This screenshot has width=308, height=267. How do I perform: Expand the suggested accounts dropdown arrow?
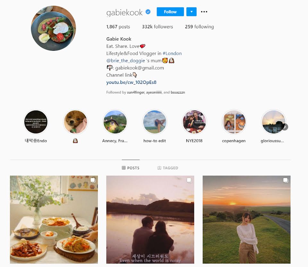(x=191, y=12)
